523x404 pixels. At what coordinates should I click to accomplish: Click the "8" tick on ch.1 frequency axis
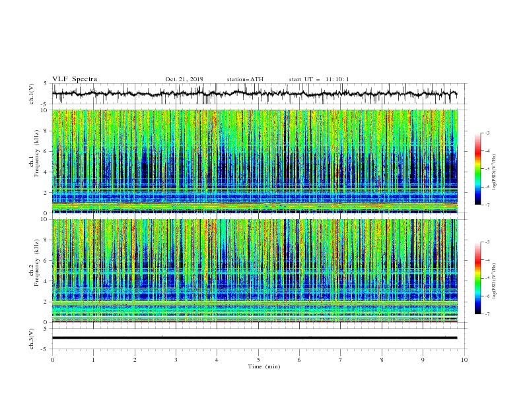(46, 131)
